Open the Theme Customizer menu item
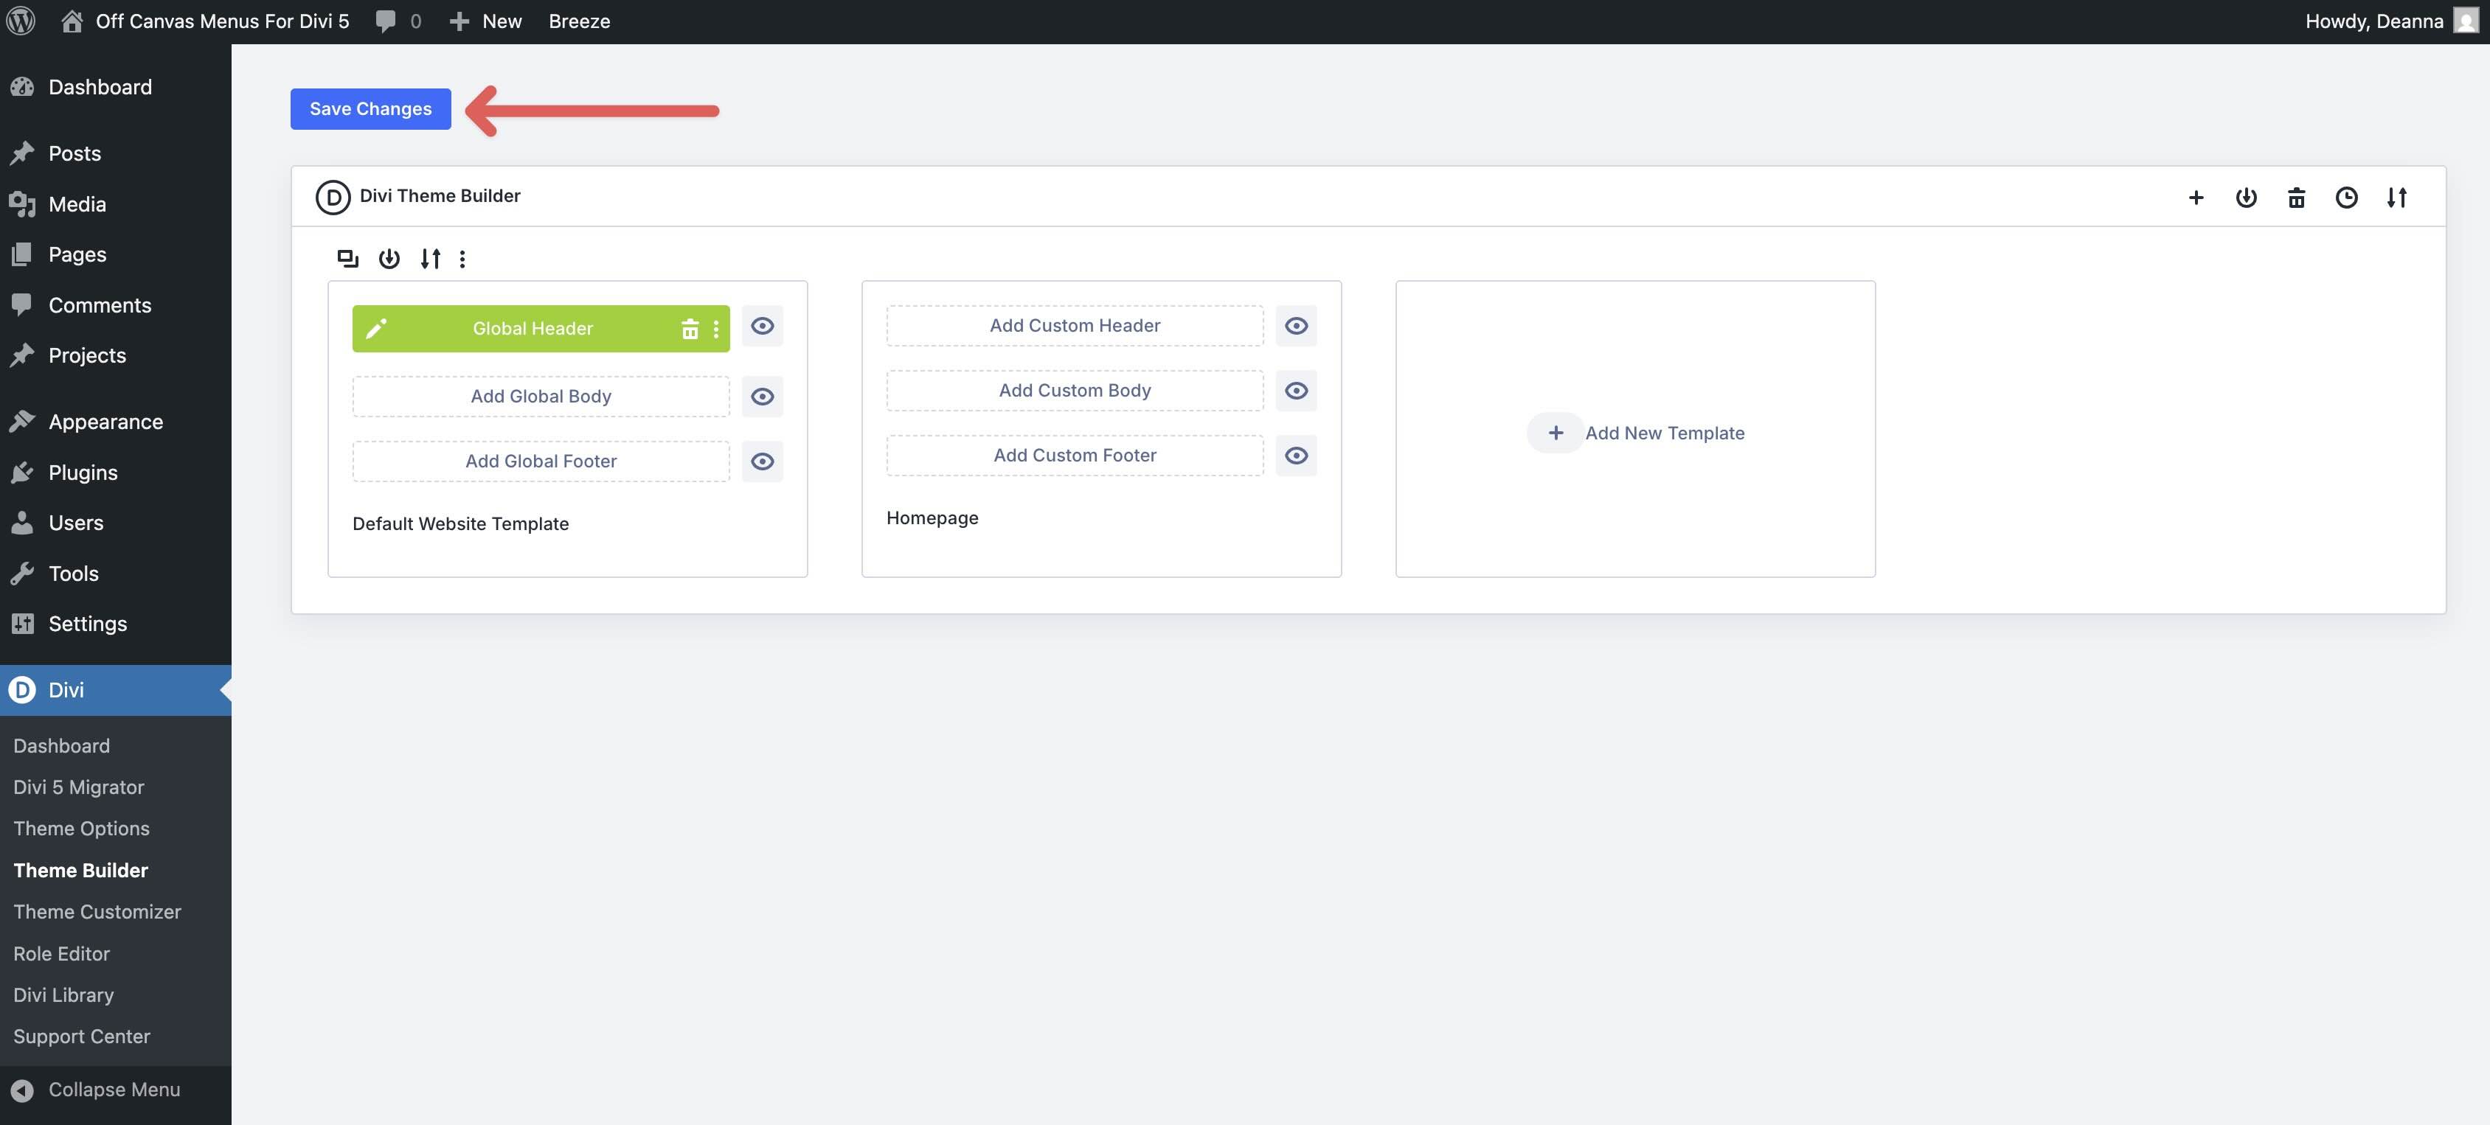The width and height of the screenshot is (2490, 1125). click(x=97, y=911)
